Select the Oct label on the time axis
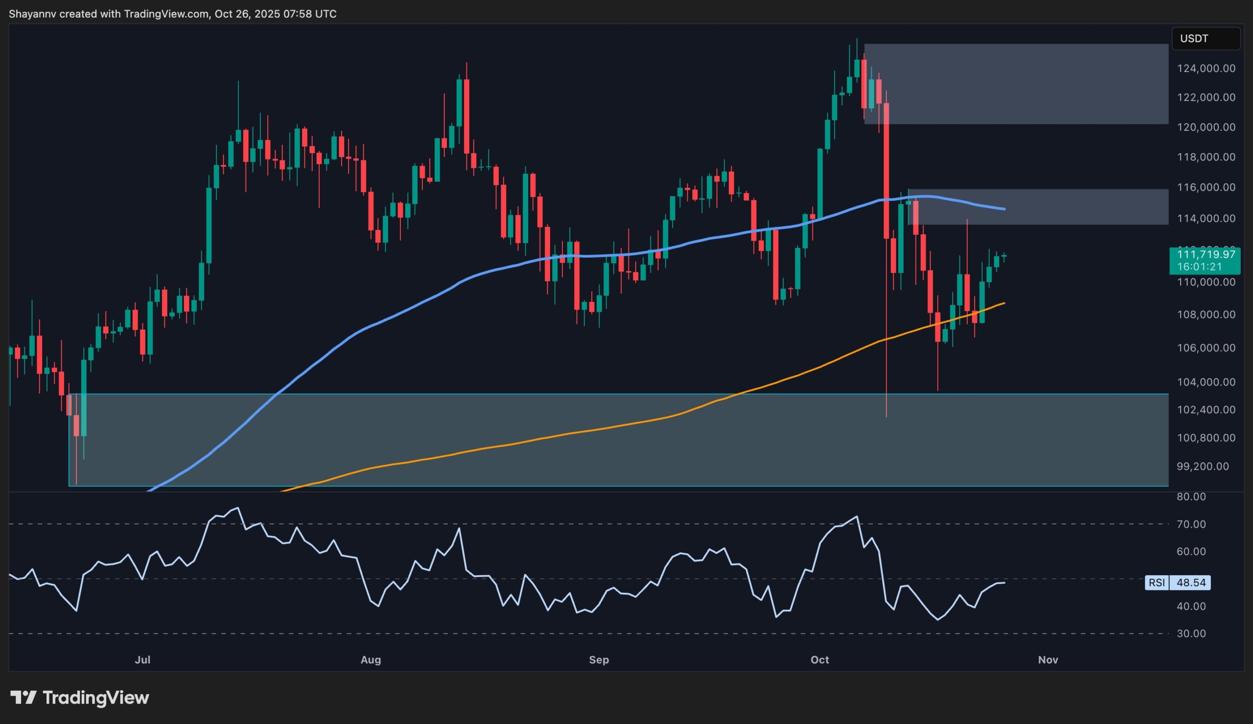Image resolution: width=1253 pixels, height=724 pixels. [x=820, y=660]
